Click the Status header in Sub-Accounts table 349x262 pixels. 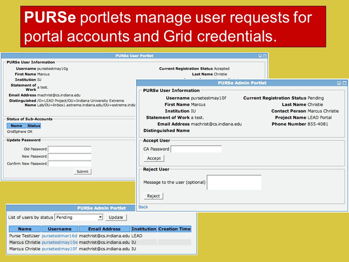pyautogui.click(x=34, y=126)
